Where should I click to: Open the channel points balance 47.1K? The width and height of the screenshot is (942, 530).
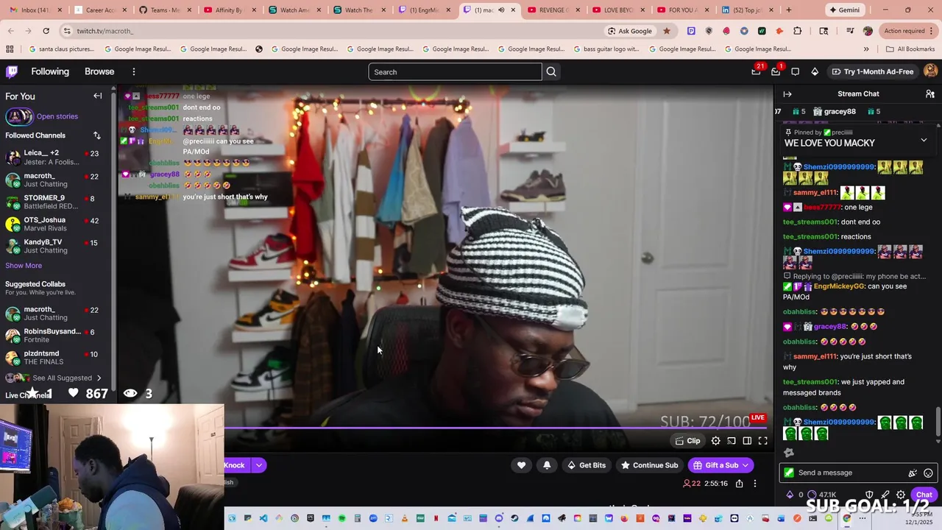822,495
